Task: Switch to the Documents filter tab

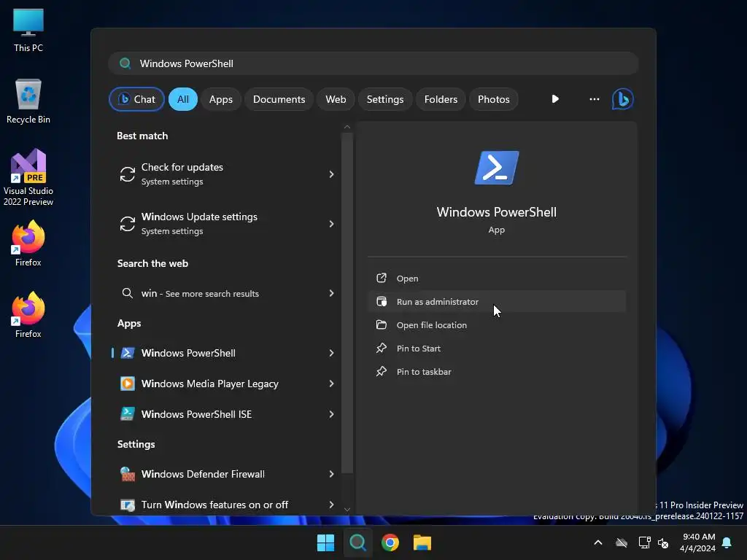Action: pyautogui.click(x=279, y=99)
